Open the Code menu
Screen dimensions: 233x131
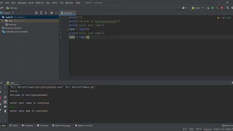31,3
